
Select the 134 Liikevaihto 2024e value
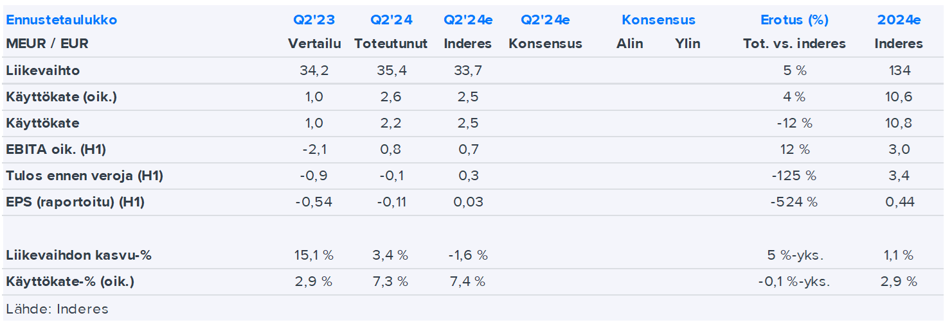899,71
